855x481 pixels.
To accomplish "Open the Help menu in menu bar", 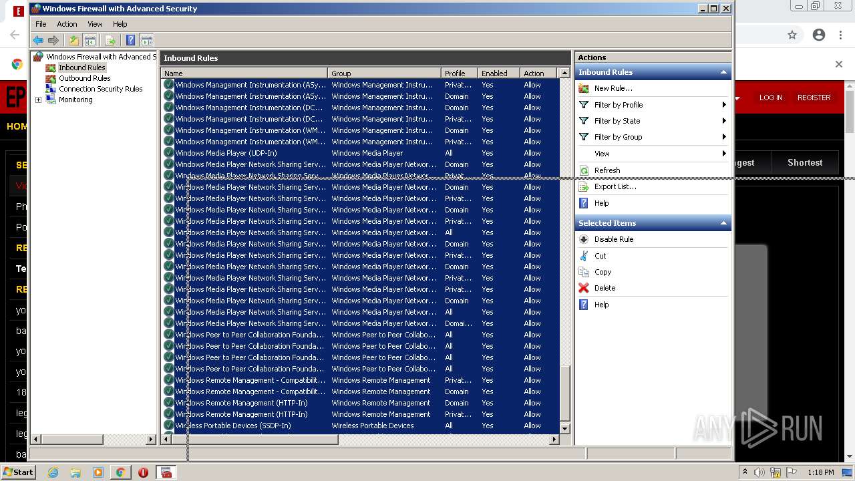I will pos(120,24).
